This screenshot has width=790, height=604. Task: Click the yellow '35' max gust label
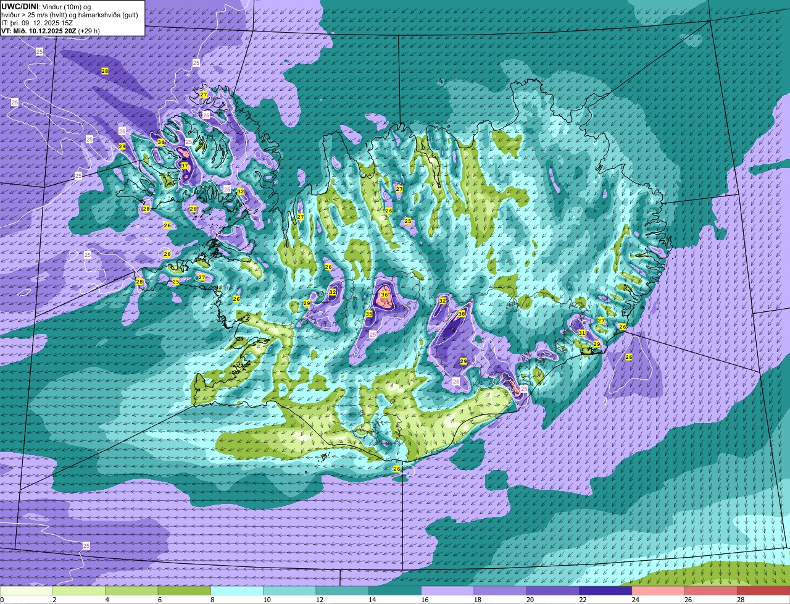pos(369,314)
